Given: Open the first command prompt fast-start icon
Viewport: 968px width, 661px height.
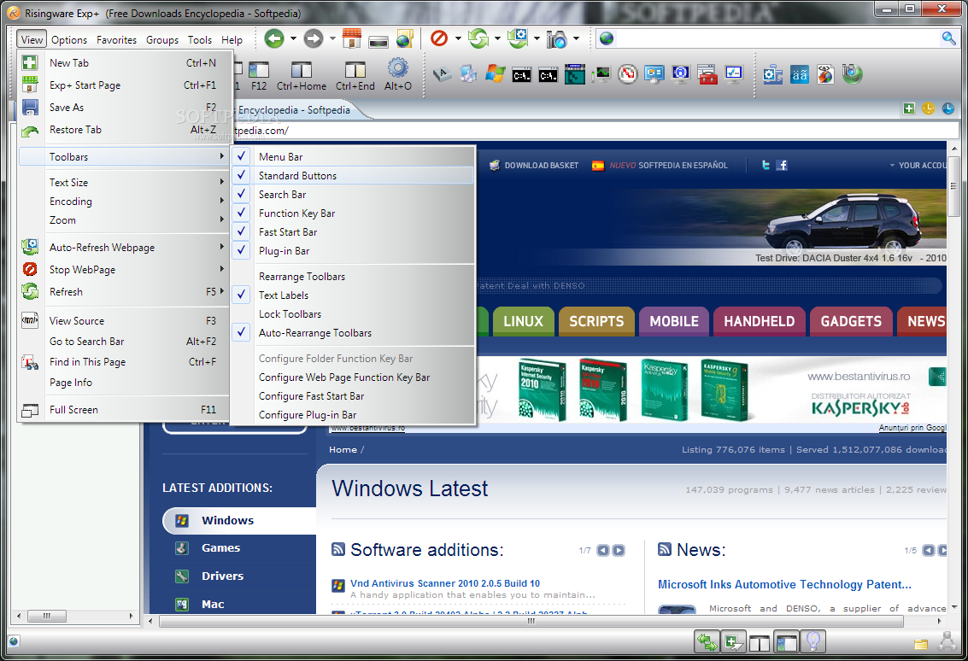Looking at the screenshot, I should 522,75.
